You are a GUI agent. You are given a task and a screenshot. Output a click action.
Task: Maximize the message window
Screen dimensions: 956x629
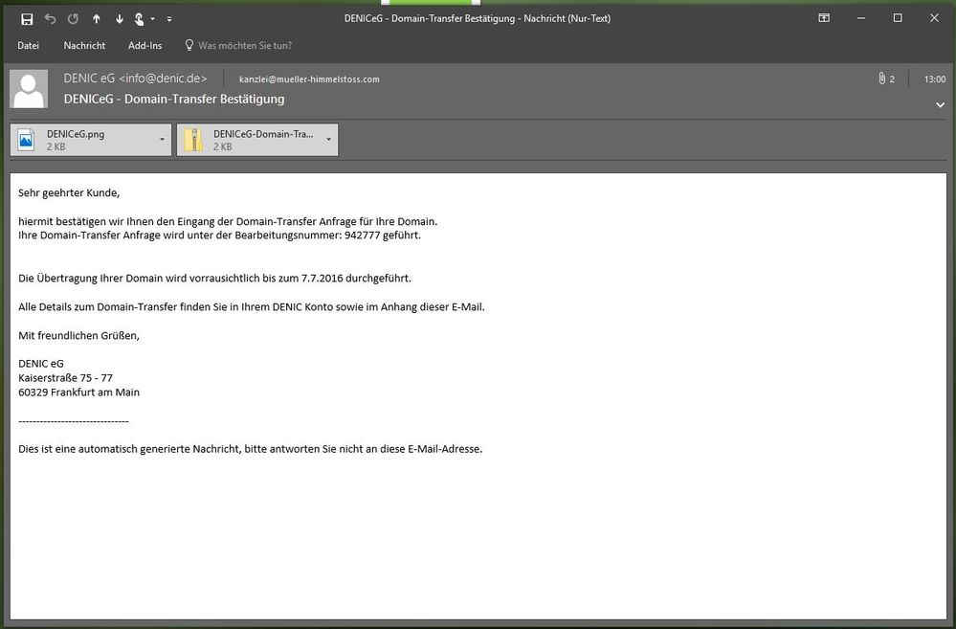pos(898,18)
